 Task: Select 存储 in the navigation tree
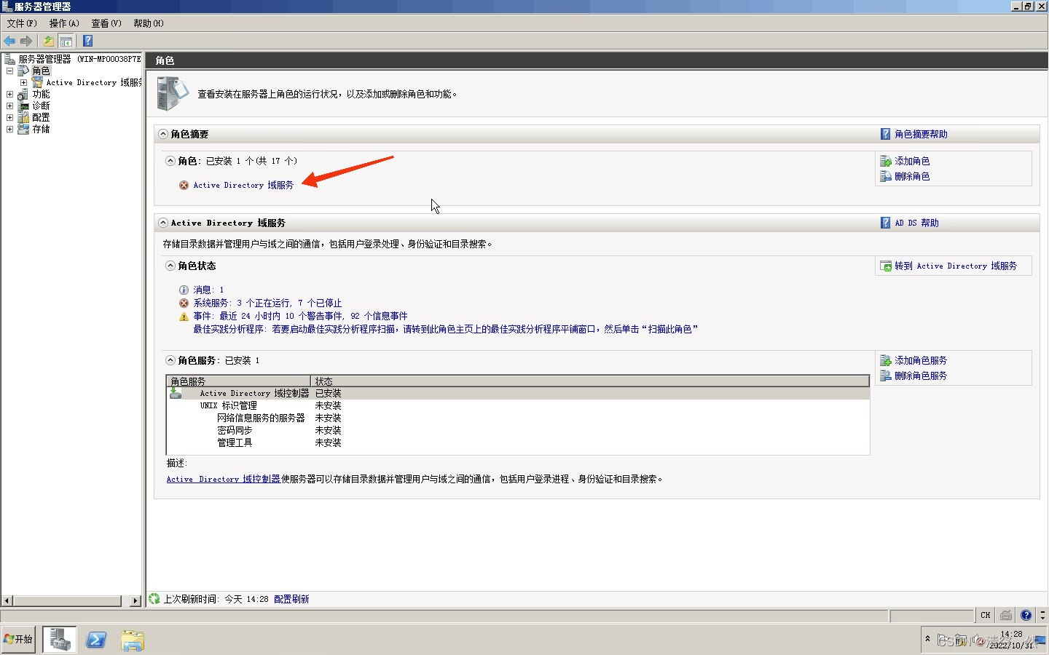[x=41, y=129]
